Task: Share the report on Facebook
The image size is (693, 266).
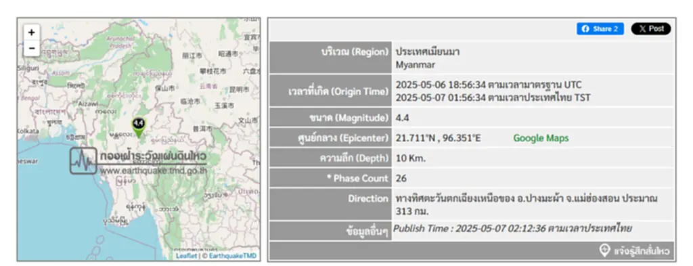Action: point(600,28)
